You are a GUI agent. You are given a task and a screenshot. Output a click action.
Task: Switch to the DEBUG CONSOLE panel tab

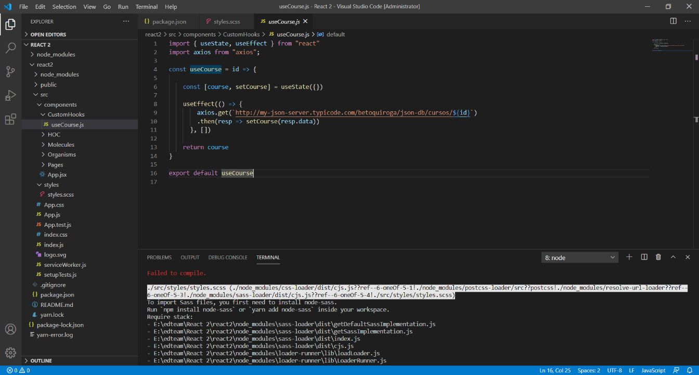coord(228,257)
